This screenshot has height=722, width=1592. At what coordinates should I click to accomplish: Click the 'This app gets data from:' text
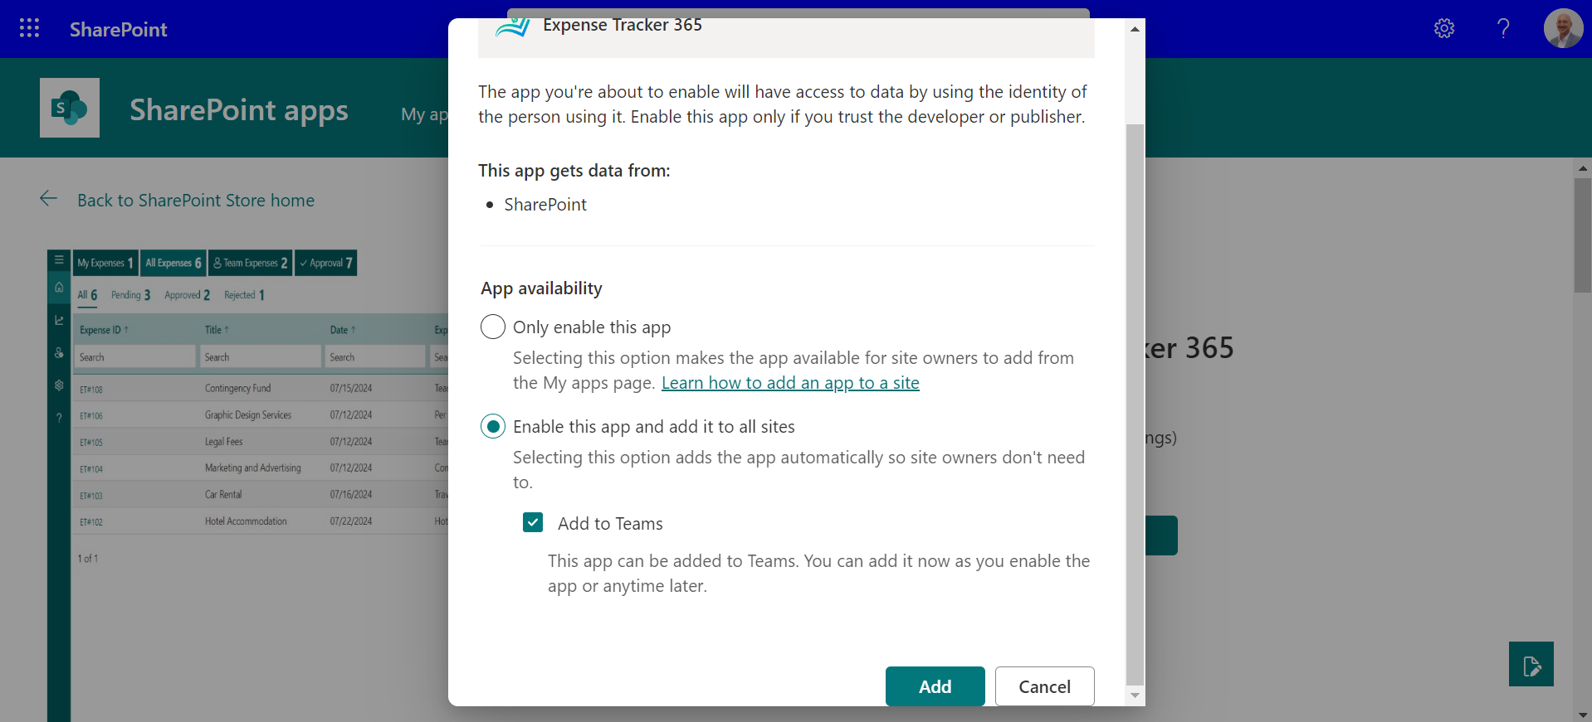click(x=574, y=171)
